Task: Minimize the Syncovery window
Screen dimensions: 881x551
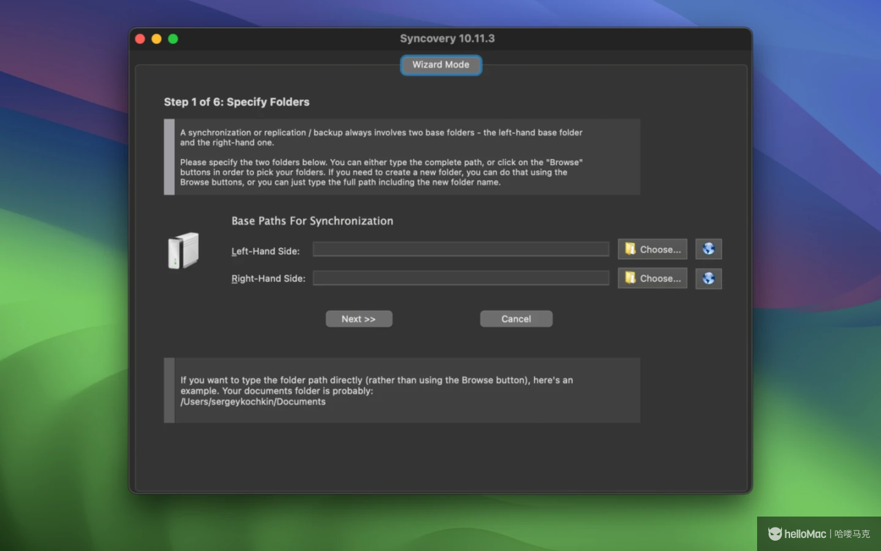Action: (x=157, y=39)
